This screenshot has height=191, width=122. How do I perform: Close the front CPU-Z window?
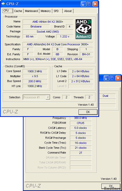(95, 4)
